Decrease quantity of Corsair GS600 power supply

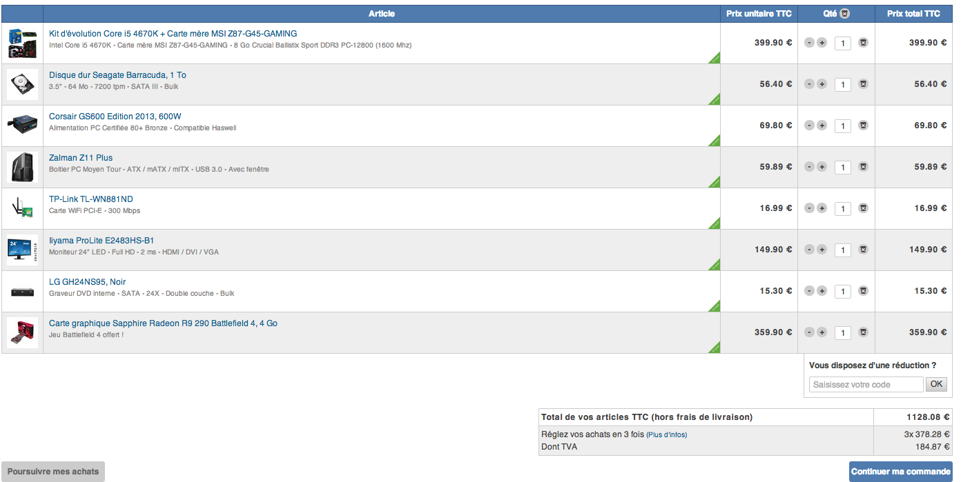tap(809, 125)
